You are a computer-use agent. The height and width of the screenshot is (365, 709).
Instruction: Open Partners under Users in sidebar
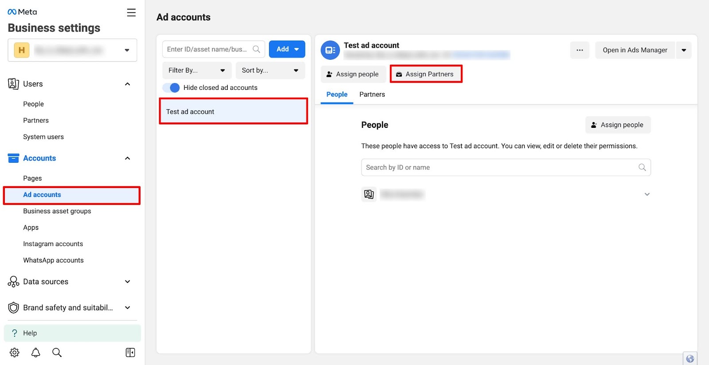36,120
